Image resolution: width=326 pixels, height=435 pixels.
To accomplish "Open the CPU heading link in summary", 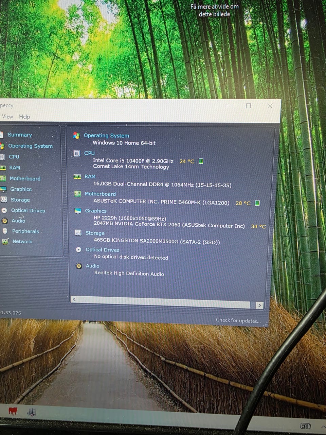I will pyautogui.click(x=89, y=153).
